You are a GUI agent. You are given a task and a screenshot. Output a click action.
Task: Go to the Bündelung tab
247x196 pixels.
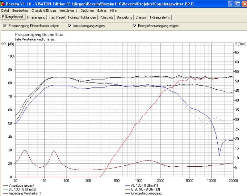tap(125, 17)
